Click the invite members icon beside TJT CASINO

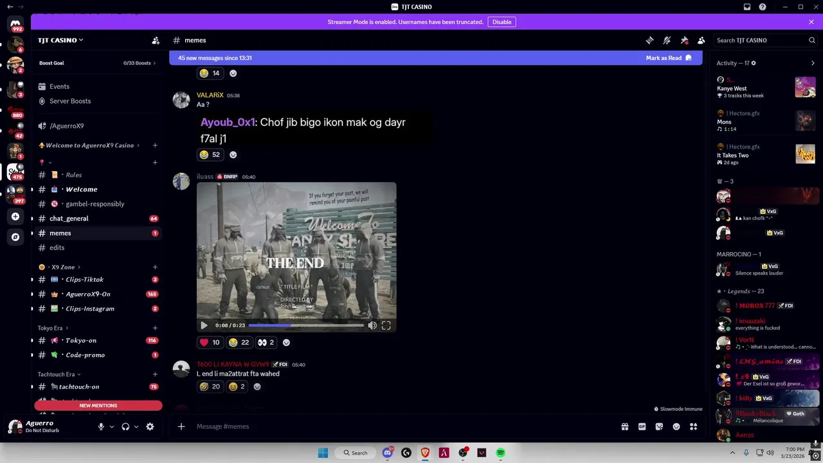[x=156, y=40]
